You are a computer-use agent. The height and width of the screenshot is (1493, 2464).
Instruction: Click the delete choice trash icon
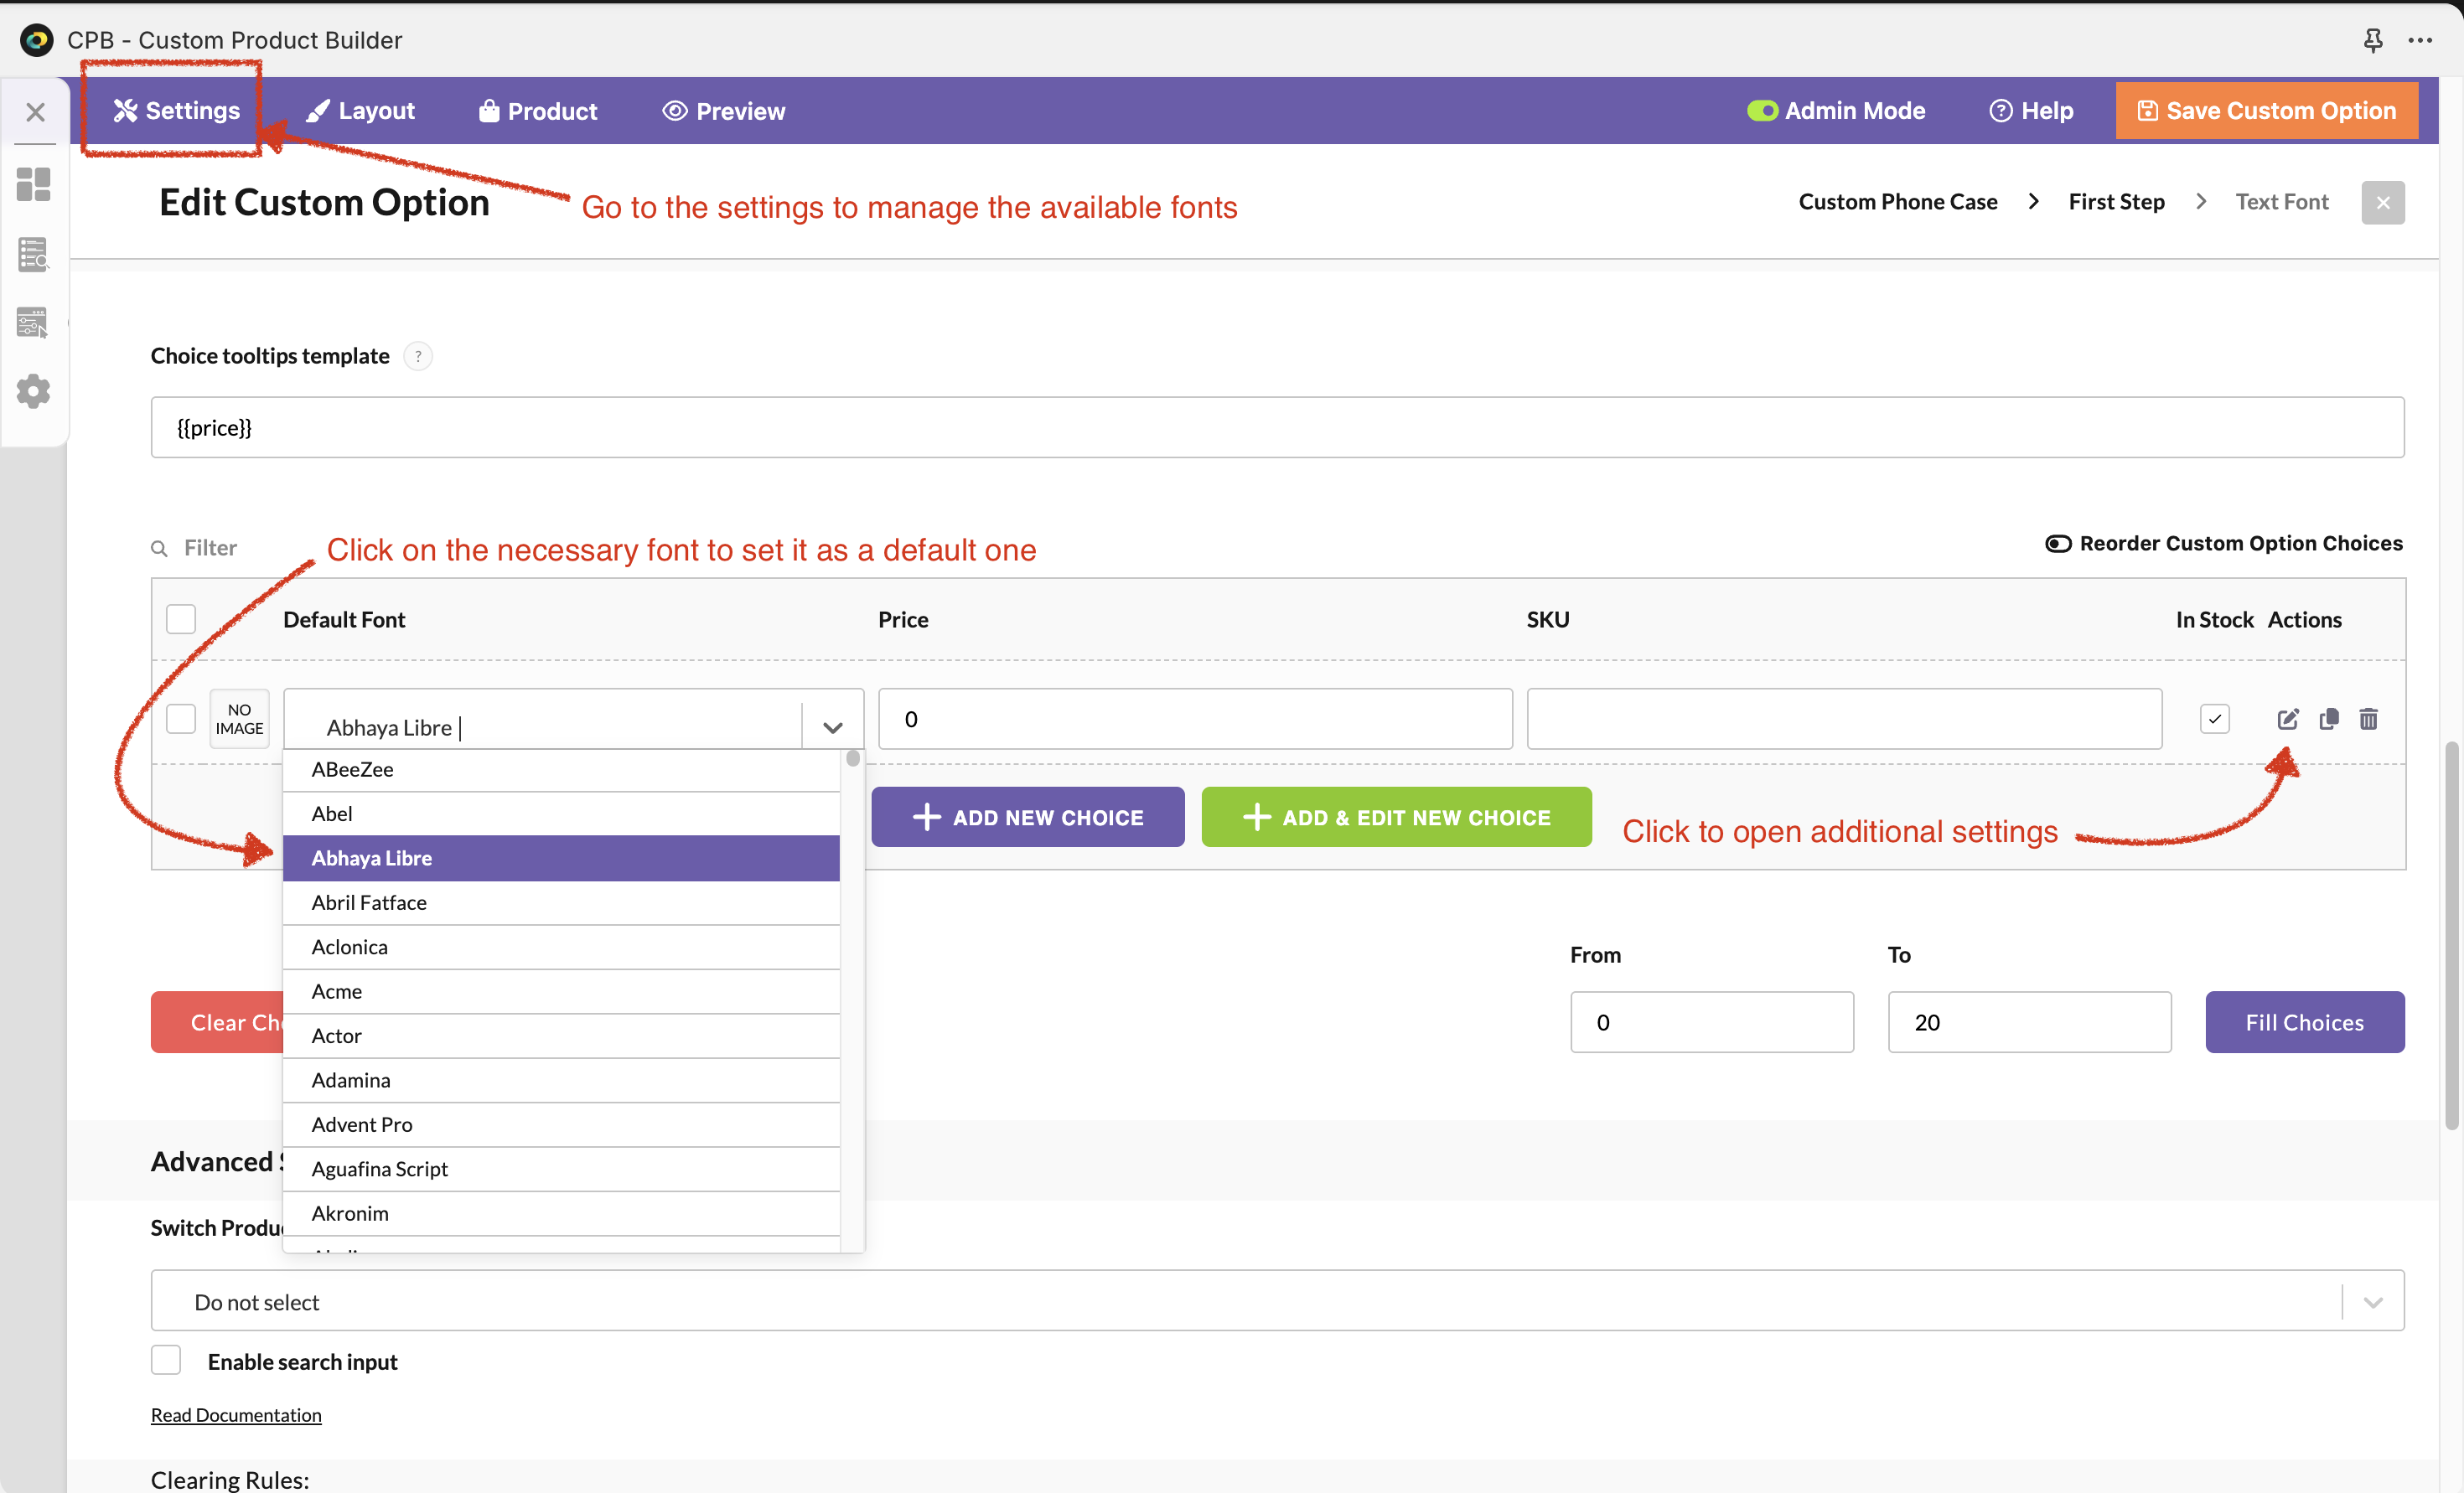pos(2368,719)
